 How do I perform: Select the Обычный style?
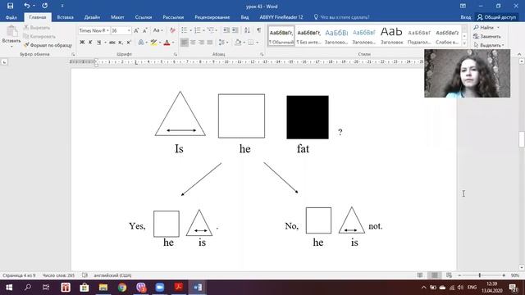pos(281,36)
